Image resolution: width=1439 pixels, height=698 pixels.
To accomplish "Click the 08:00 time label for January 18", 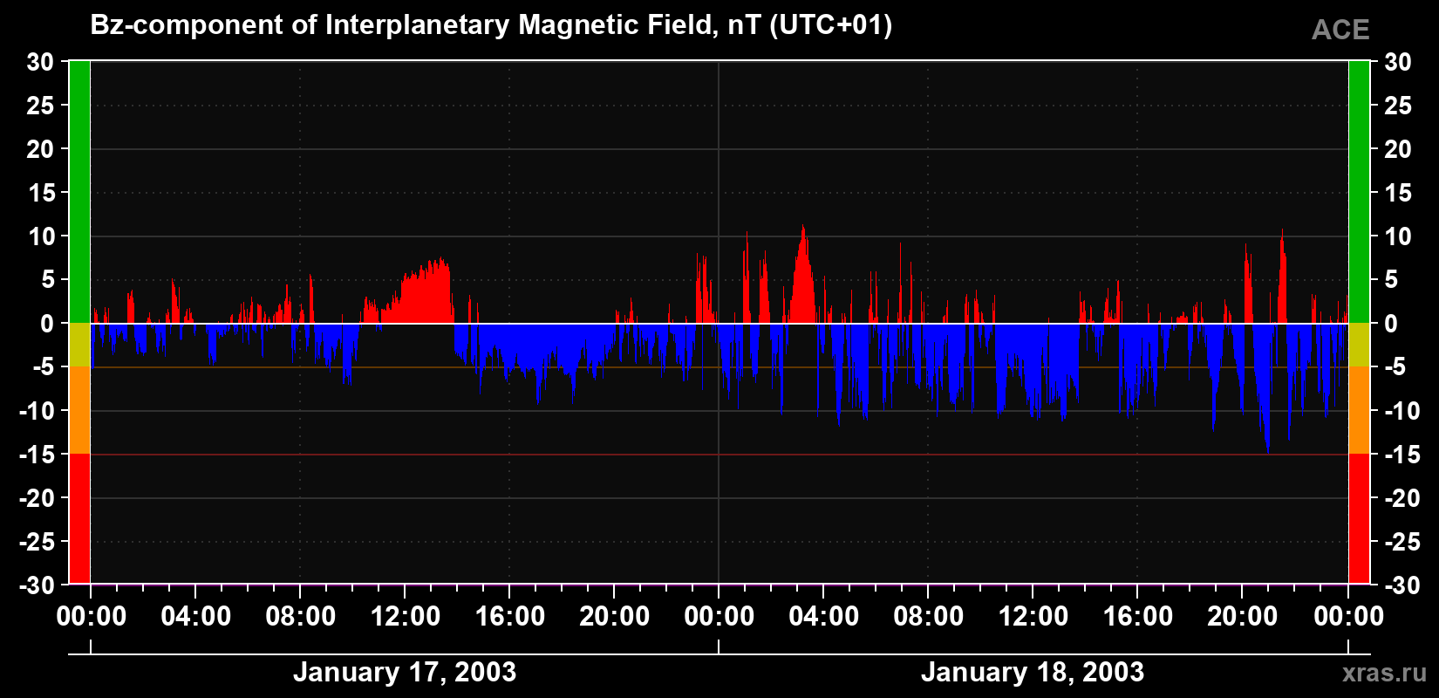I will coord(929,617).
